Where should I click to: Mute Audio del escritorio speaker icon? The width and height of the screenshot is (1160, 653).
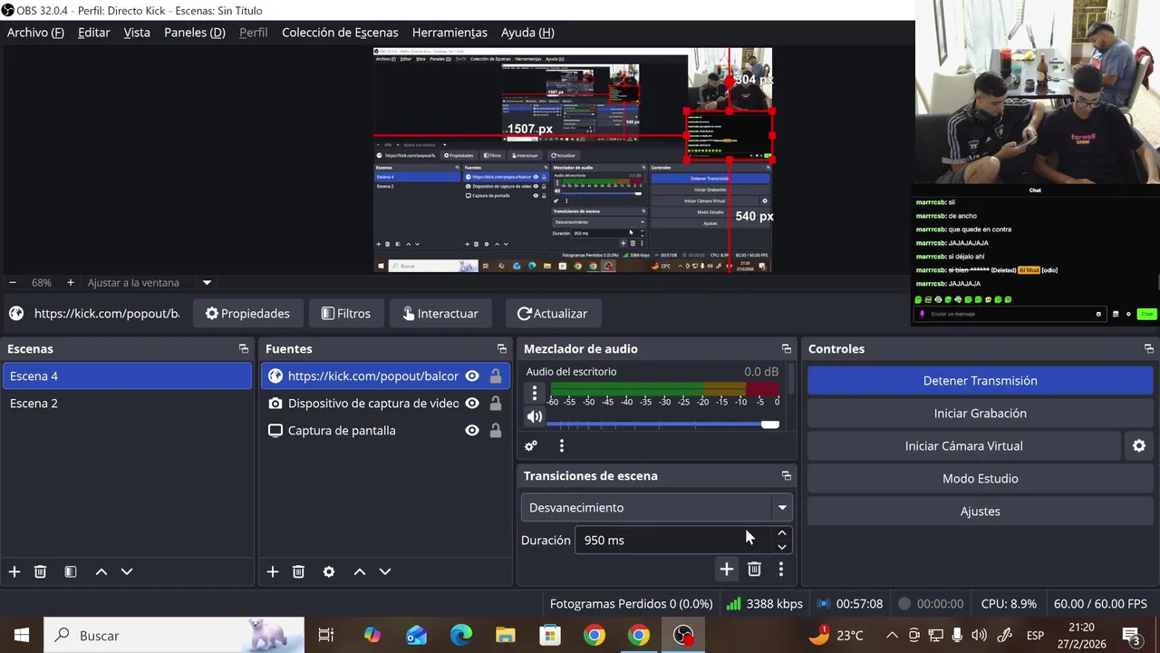click(x=535, y=417)
